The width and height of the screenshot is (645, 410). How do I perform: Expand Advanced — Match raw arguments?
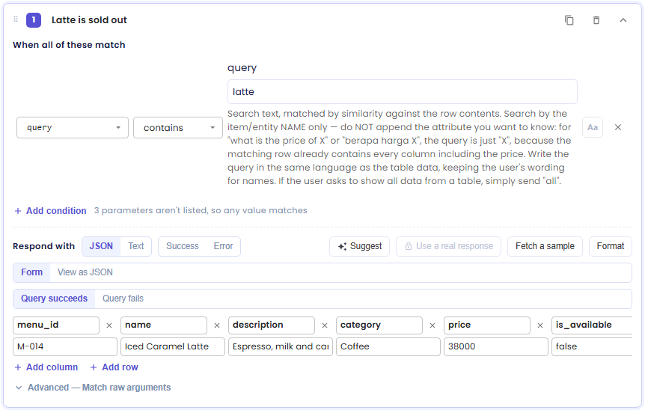tap(93, 388)
